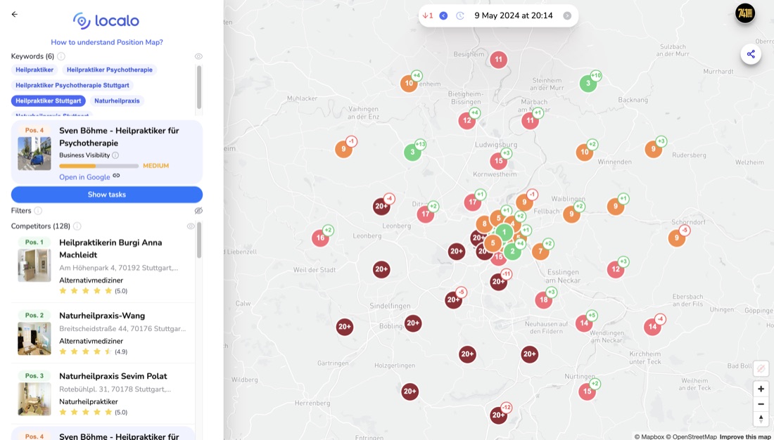This screenshot has width=774, height=440.
Task: Click the red down-arrow 1 change indicator
Action: point(428,15)
